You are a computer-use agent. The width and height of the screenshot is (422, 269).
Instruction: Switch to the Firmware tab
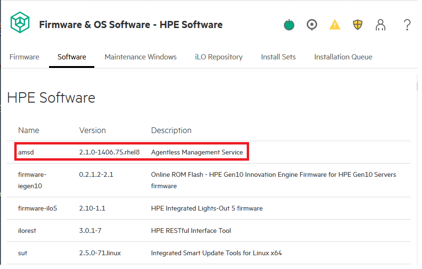coord(24,57)
